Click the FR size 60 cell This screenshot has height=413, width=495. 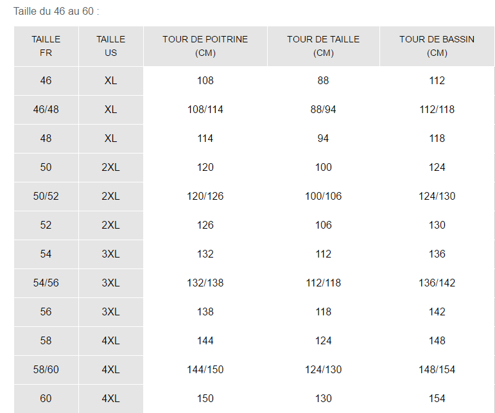tap(46, 398)
